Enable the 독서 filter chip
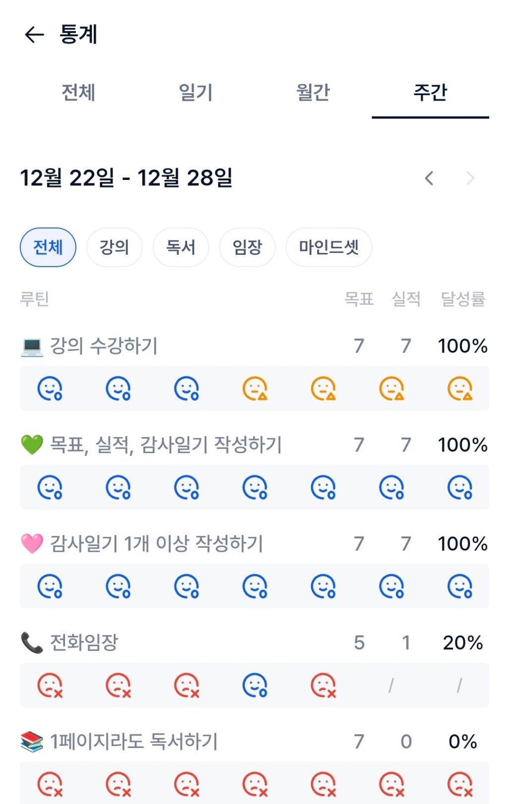 tap(181, 247)
